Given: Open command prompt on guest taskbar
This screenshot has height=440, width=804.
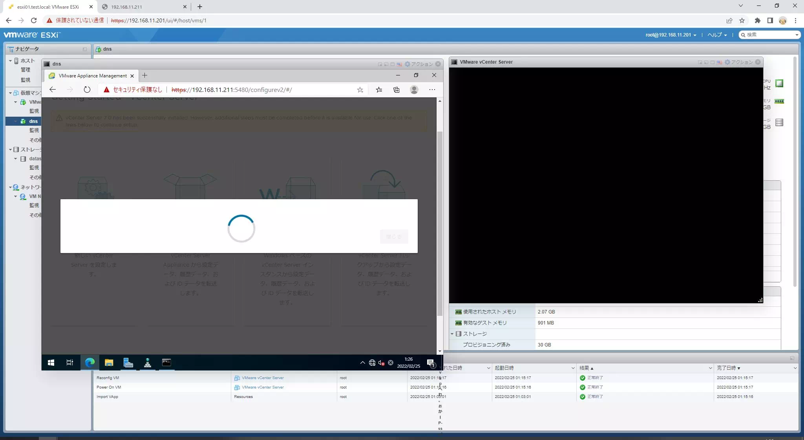Looking at the screenshot, I should tap(166, 363).
